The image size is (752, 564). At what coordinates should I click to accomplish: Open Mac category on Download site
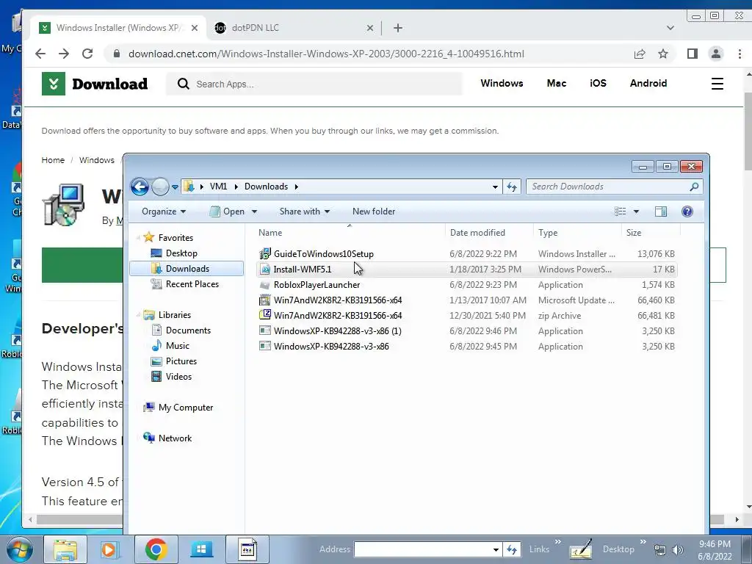tap(557, 83)
